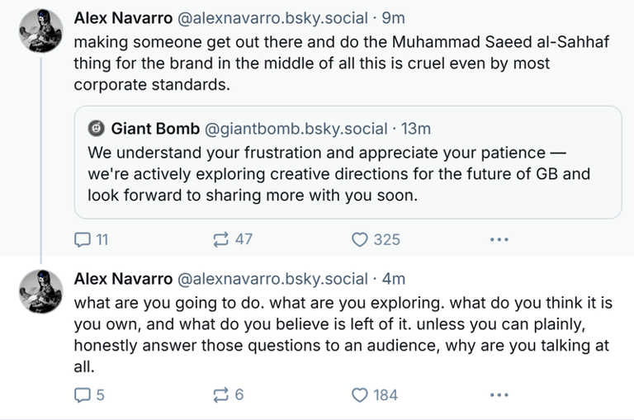Open more options on the al-Sahhaf post
This screenshot has height=420, width=634.
click(x=499, y=239)
